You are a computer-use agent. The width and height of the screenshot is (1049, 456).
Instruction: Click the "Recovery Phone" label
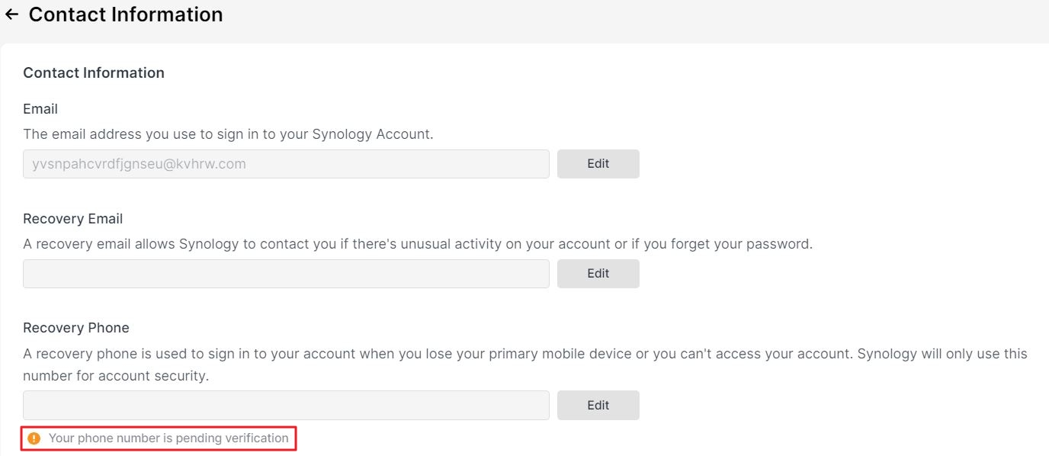point(76,328)
